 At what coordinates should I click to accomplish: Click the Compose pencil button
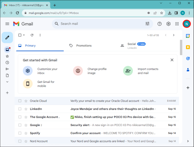tap(7, 38)
